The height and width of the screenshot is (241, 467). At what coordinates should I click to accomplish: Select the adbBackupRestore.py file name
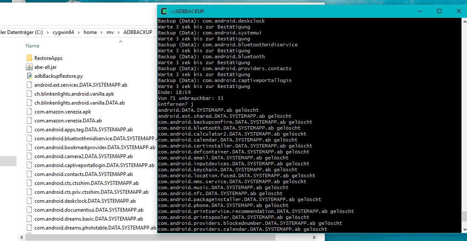pyautogui.click(x=59, y=76)
